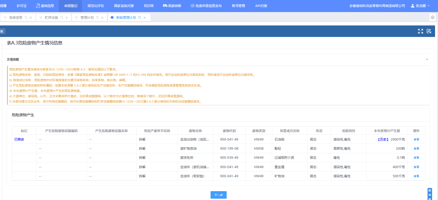
Task: Open the 张龙腾 user dropdown
Action: [x=420, y=6]
